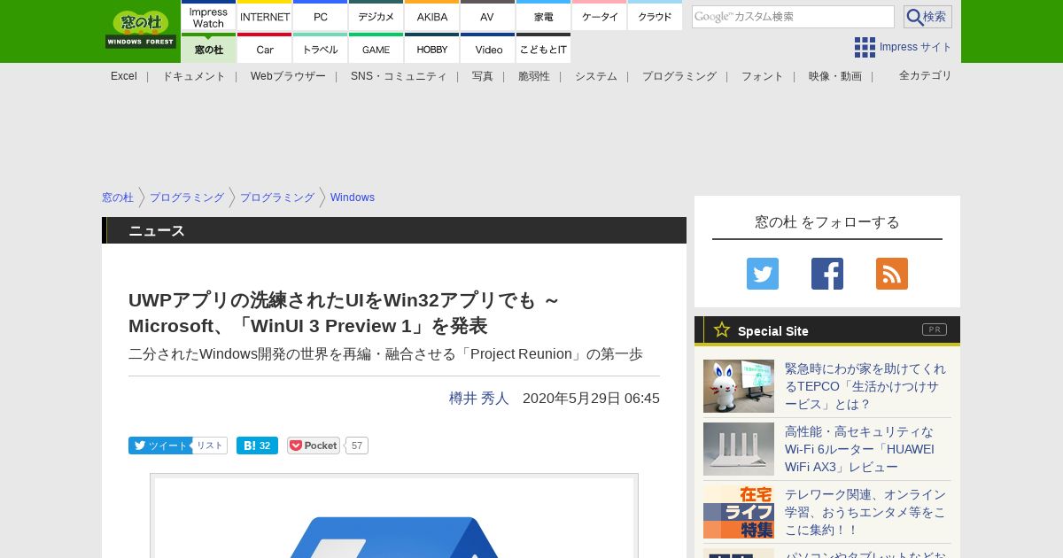Open the テレワーク関連 article link
Screen dimensions: 1063x558
(865, 512)
